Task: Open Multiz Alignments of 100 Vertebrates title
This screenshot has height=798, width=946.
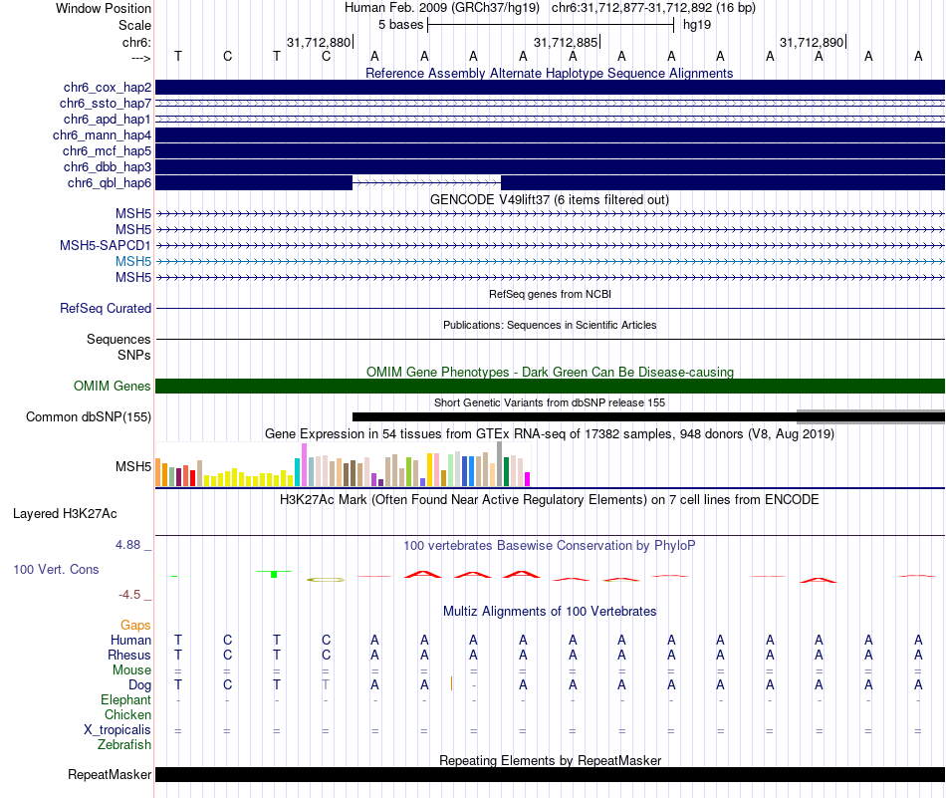Action: pos(550,611)
